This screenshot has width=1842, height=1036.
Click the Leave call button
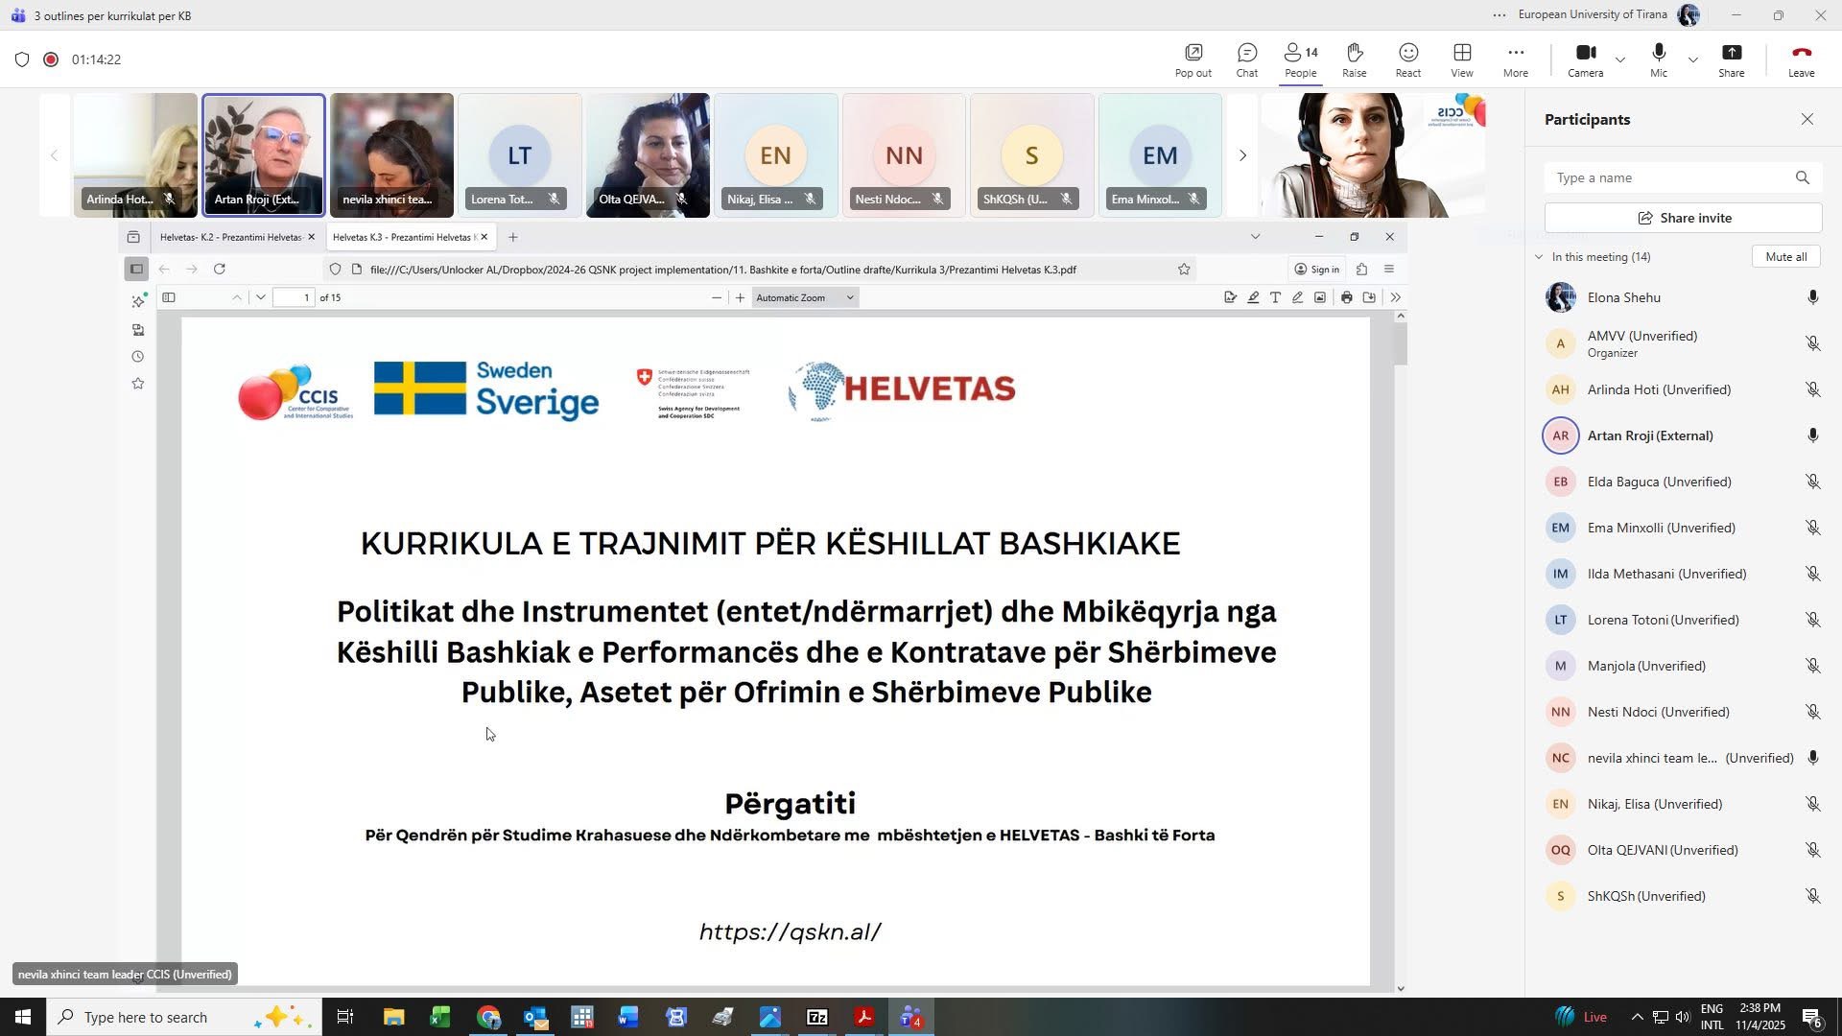pos(1800,59)
